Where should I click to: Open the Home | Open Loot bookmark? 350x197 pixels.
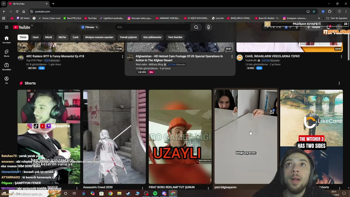[49, 18]
